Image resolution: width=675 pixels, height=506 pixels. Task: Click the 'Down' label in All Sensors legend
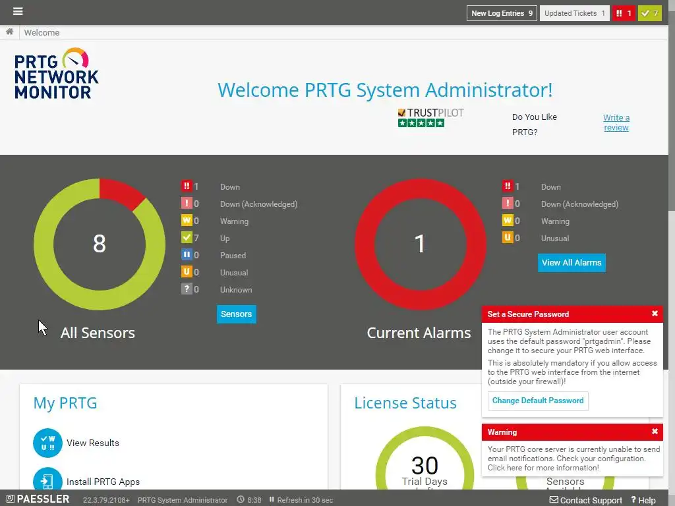pyautogui.click(x=230, y=186)
